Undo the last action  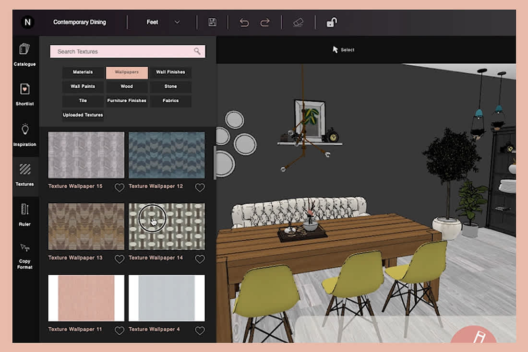[x=244, y=22]
